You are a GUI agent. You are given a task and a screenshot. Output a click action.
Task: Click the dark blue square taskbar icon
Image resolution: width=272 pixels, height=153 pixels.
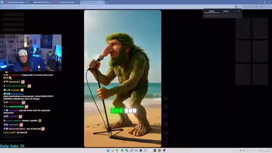point(141,150)
